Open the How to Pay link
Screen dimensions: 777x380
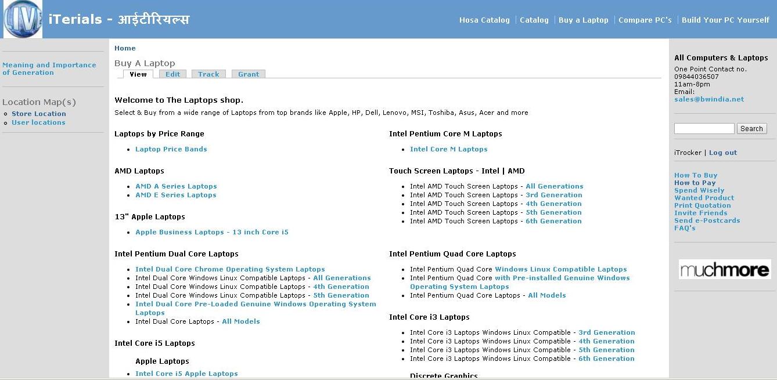[695, 183]
